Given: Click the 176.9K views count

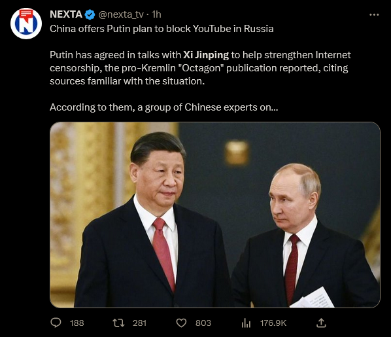Looking at the screenshot, I should coord(273,323).
